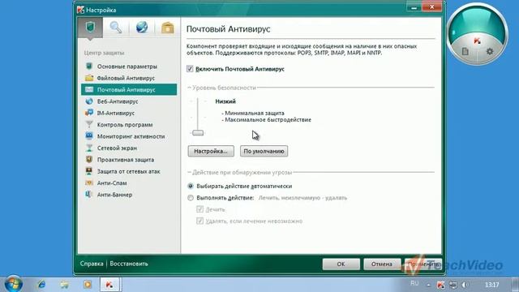Open the Protection Center shield tab
The width and height of the screenshot is (519, 292).
90,28
